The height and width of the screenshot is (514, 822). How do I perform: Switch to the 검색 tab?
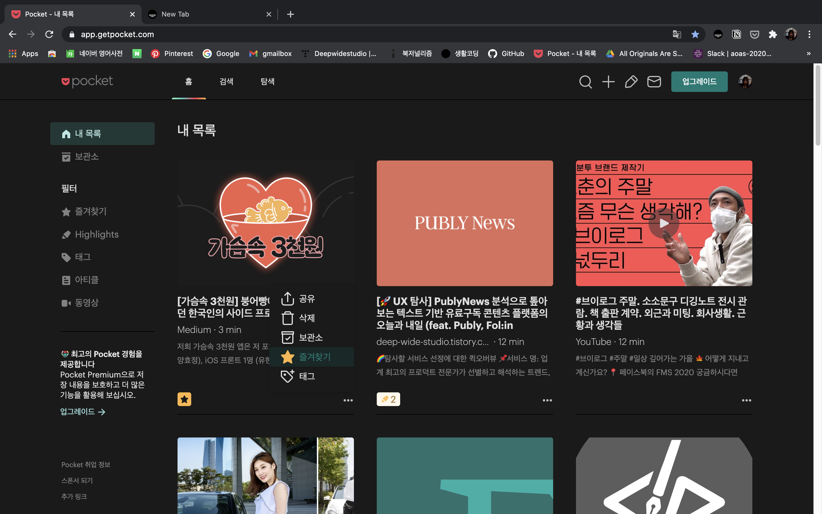coord(226,82)
